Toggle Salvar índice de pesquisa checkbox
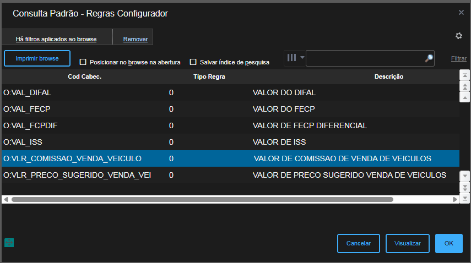Screen dimensions: 471x263 pyautogui.click(x=193, y=62)
